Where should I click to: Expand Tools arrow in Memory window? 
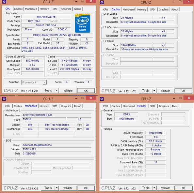pos(154,188)
